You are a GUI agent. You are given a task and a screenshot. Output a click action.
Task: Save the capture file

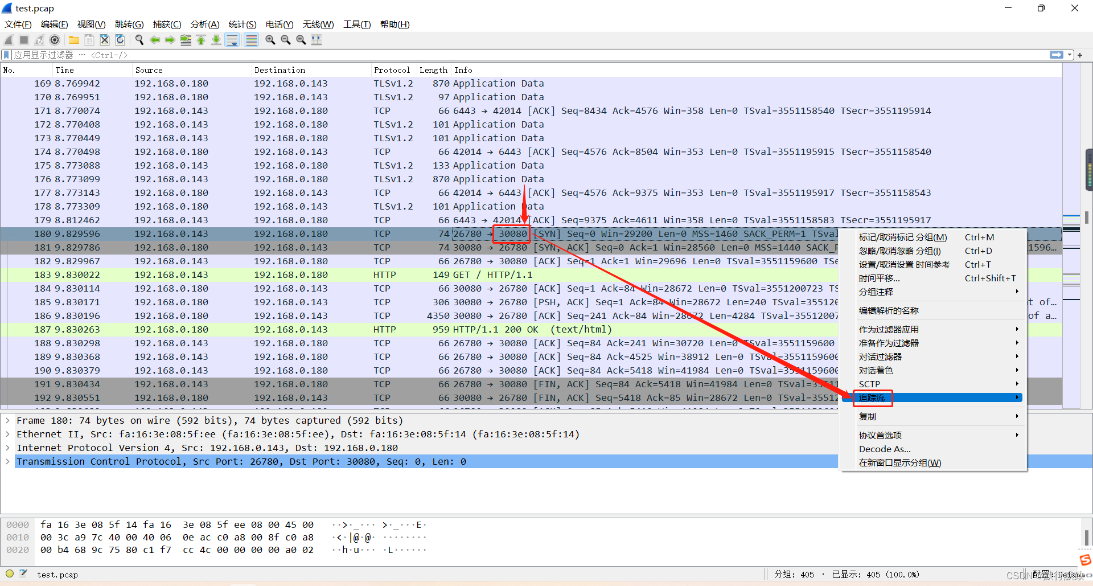pyautogui.click(x=89, y=40)
